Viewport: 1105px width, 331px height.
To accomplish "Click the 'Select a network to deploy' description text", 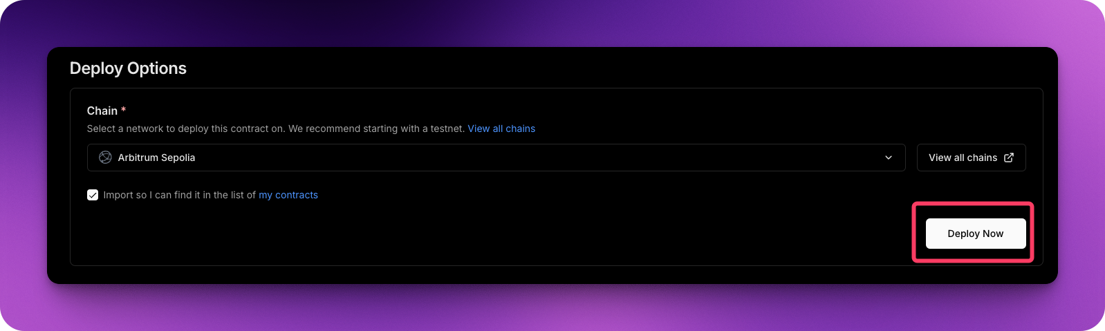I will [276, 129].
